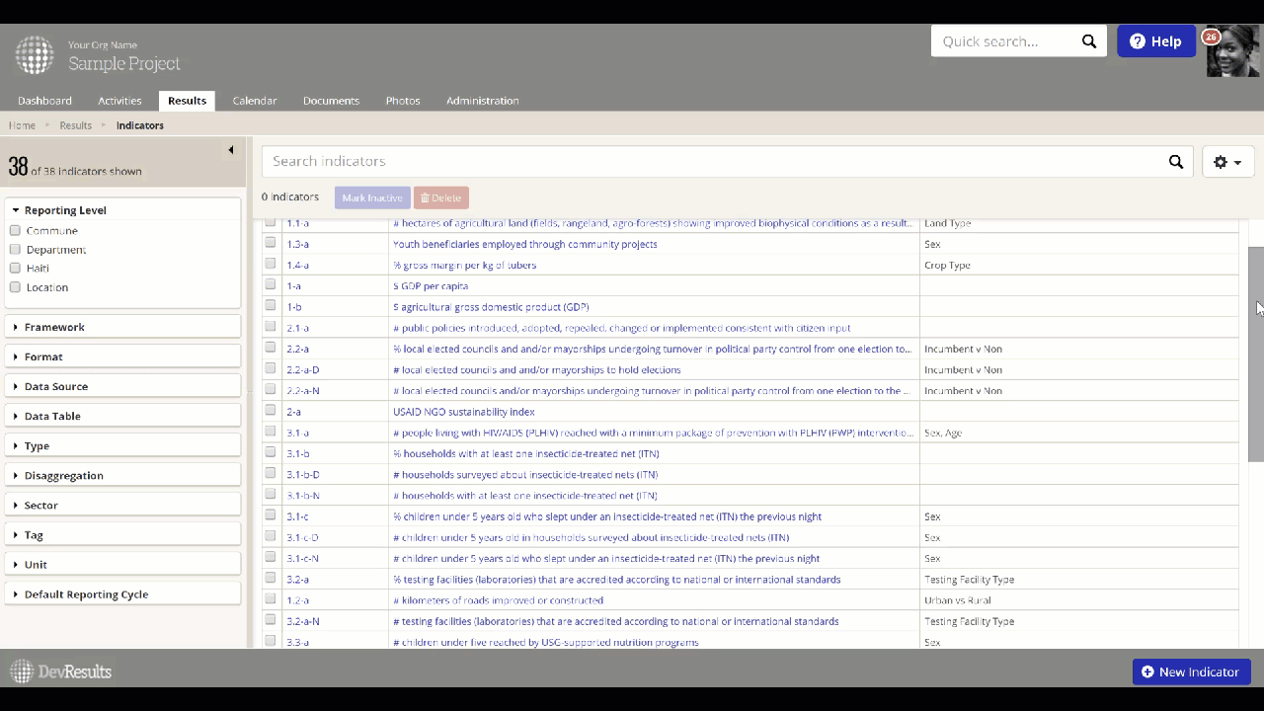The height and width of the screenshot is (711, 1264).
Task: Open the Photos tab
Action: 403,101
